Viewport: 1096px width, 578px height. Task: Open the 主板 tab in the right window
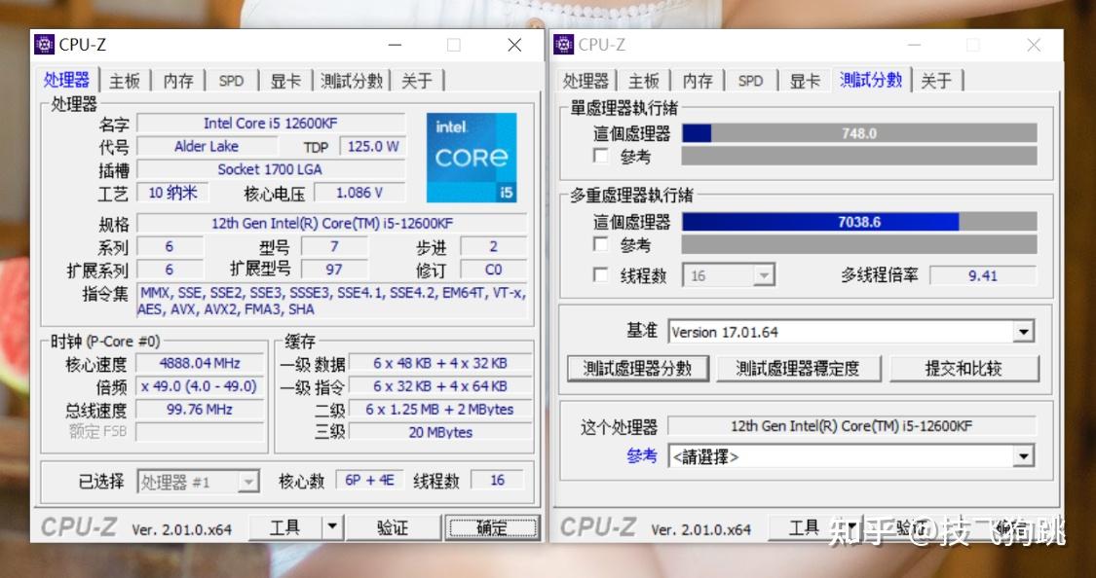(x=645, y=81)
